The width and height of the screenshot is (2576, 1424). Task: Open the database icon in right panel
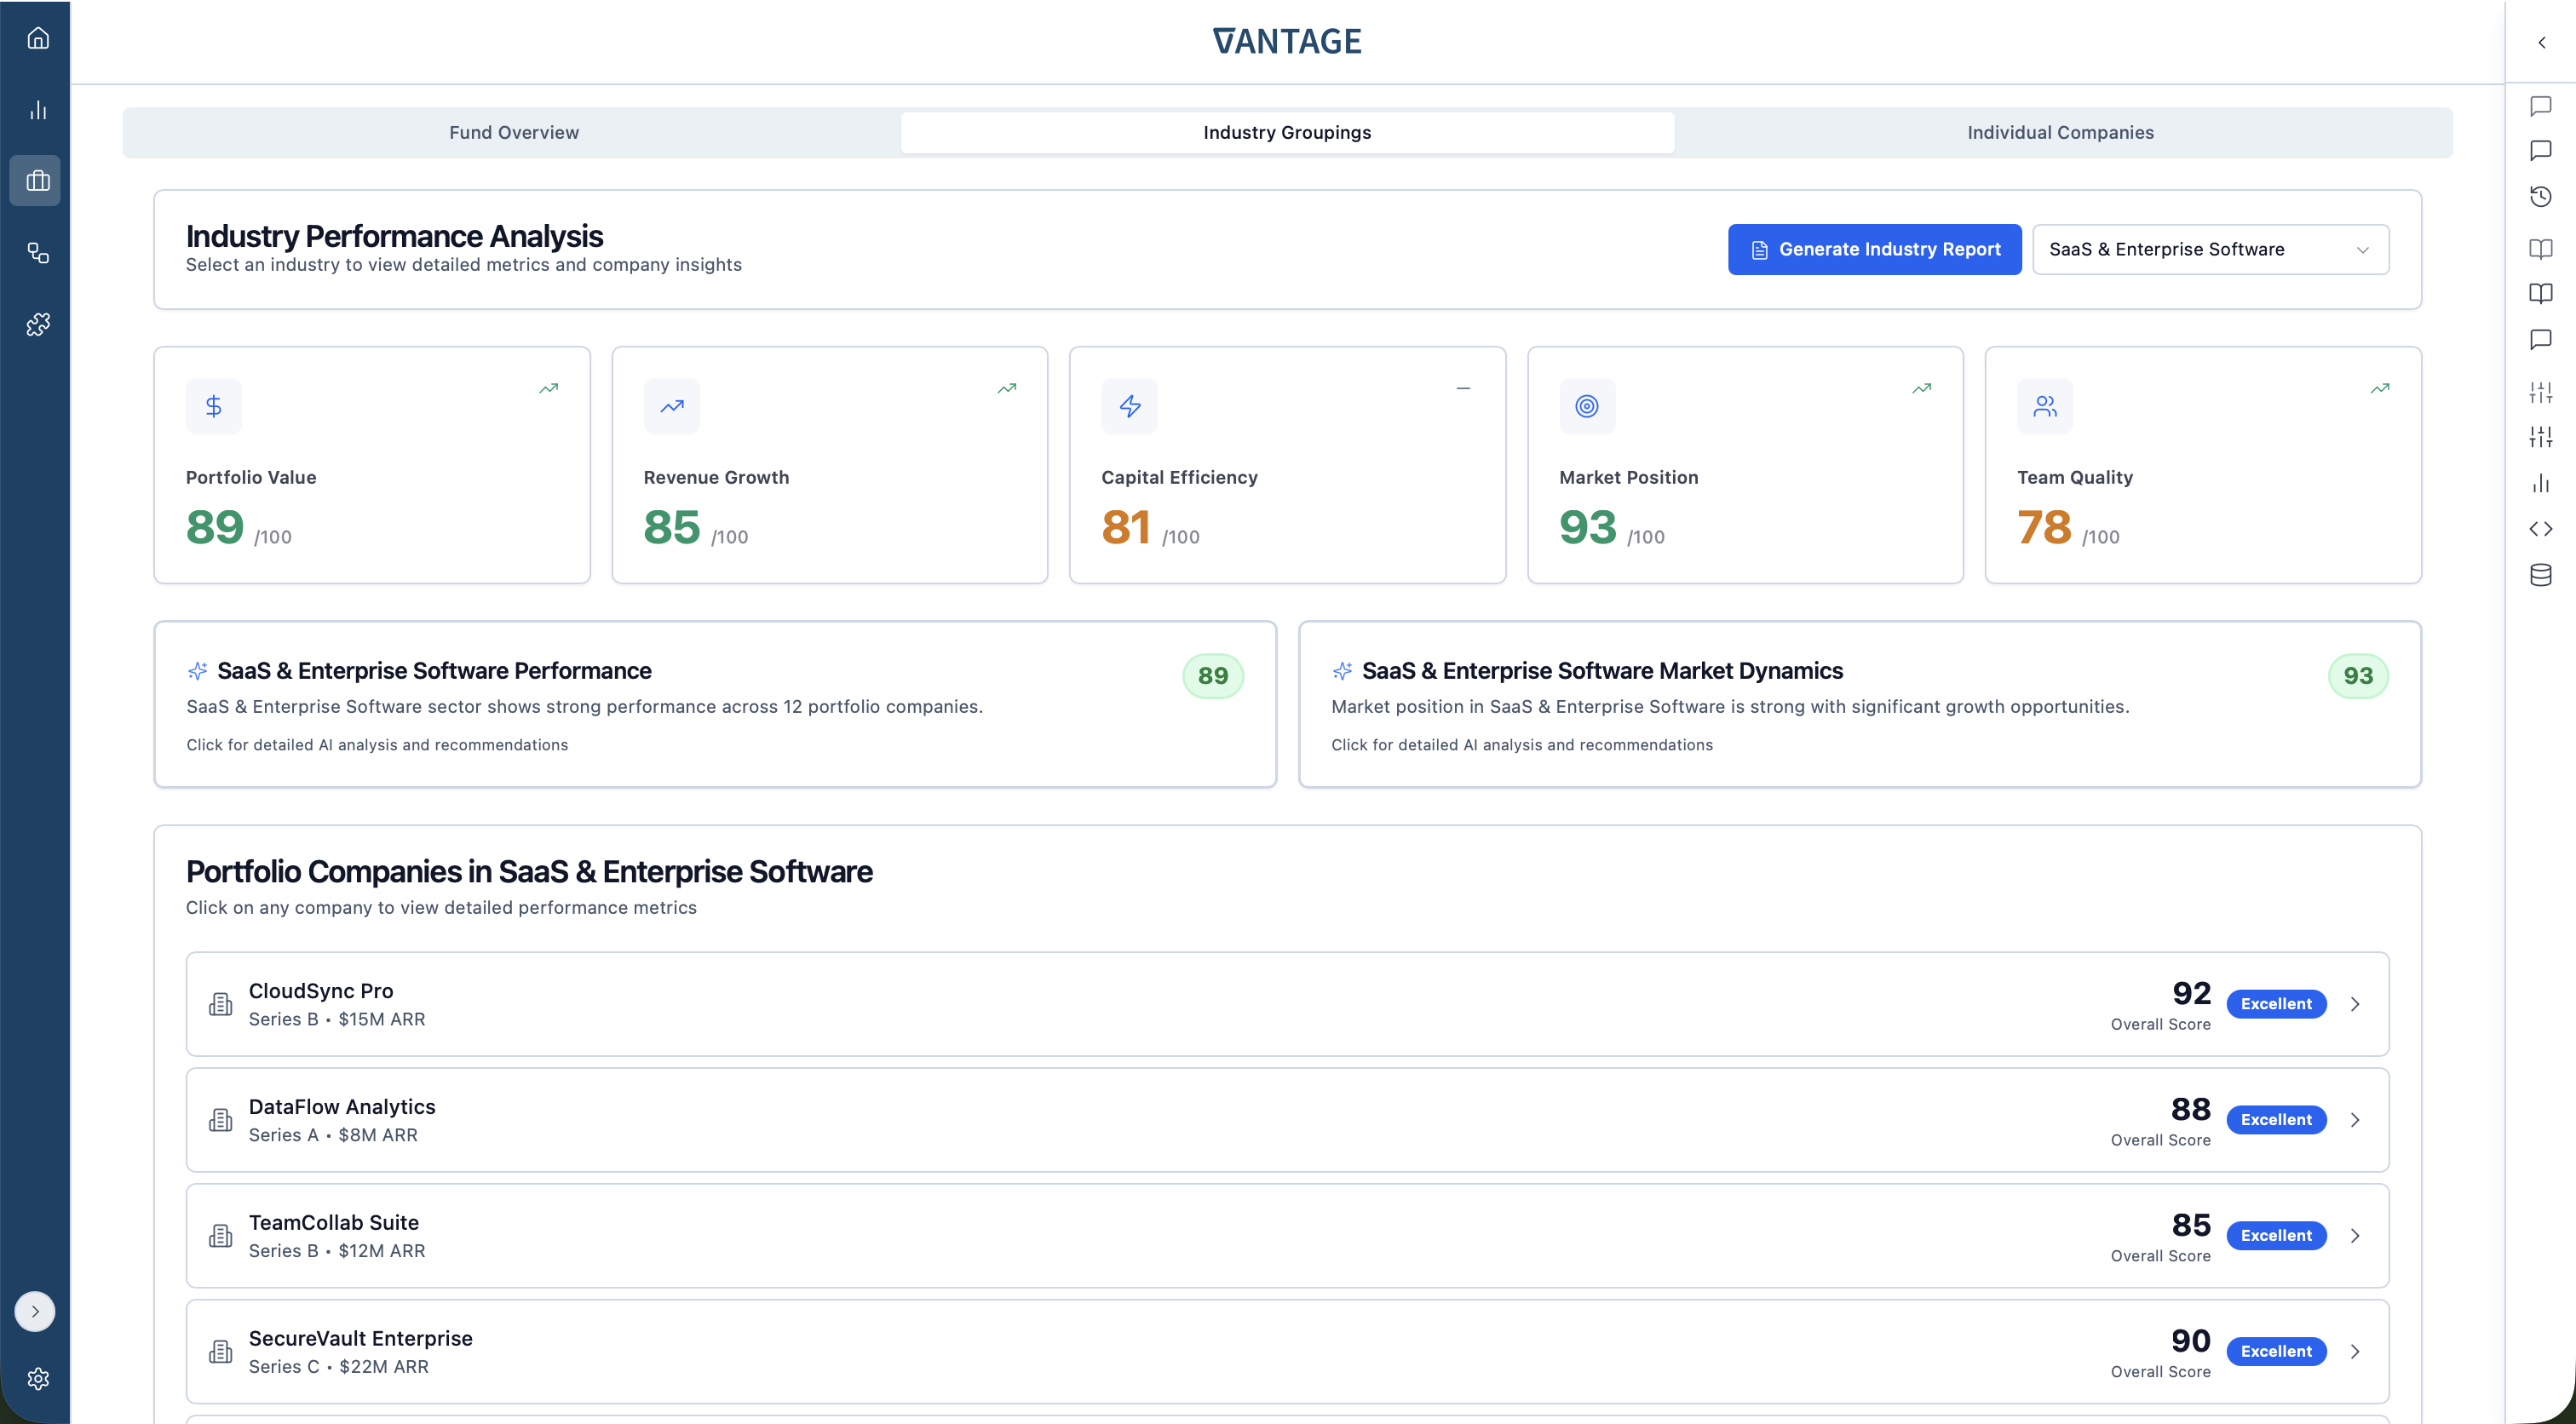[2541, 574]
